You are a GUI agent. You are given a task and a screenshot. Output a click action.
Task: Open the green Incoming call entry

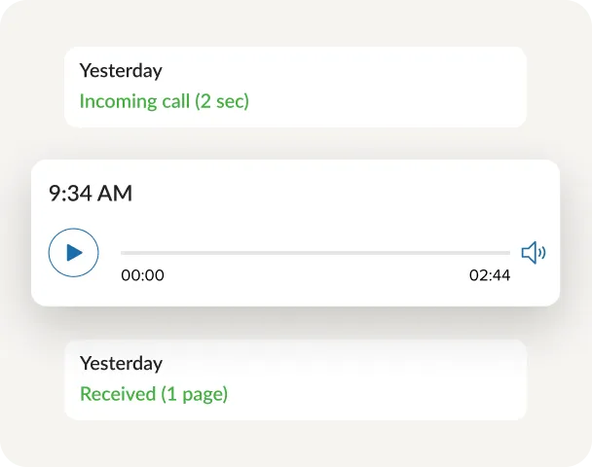pos(164,101)
